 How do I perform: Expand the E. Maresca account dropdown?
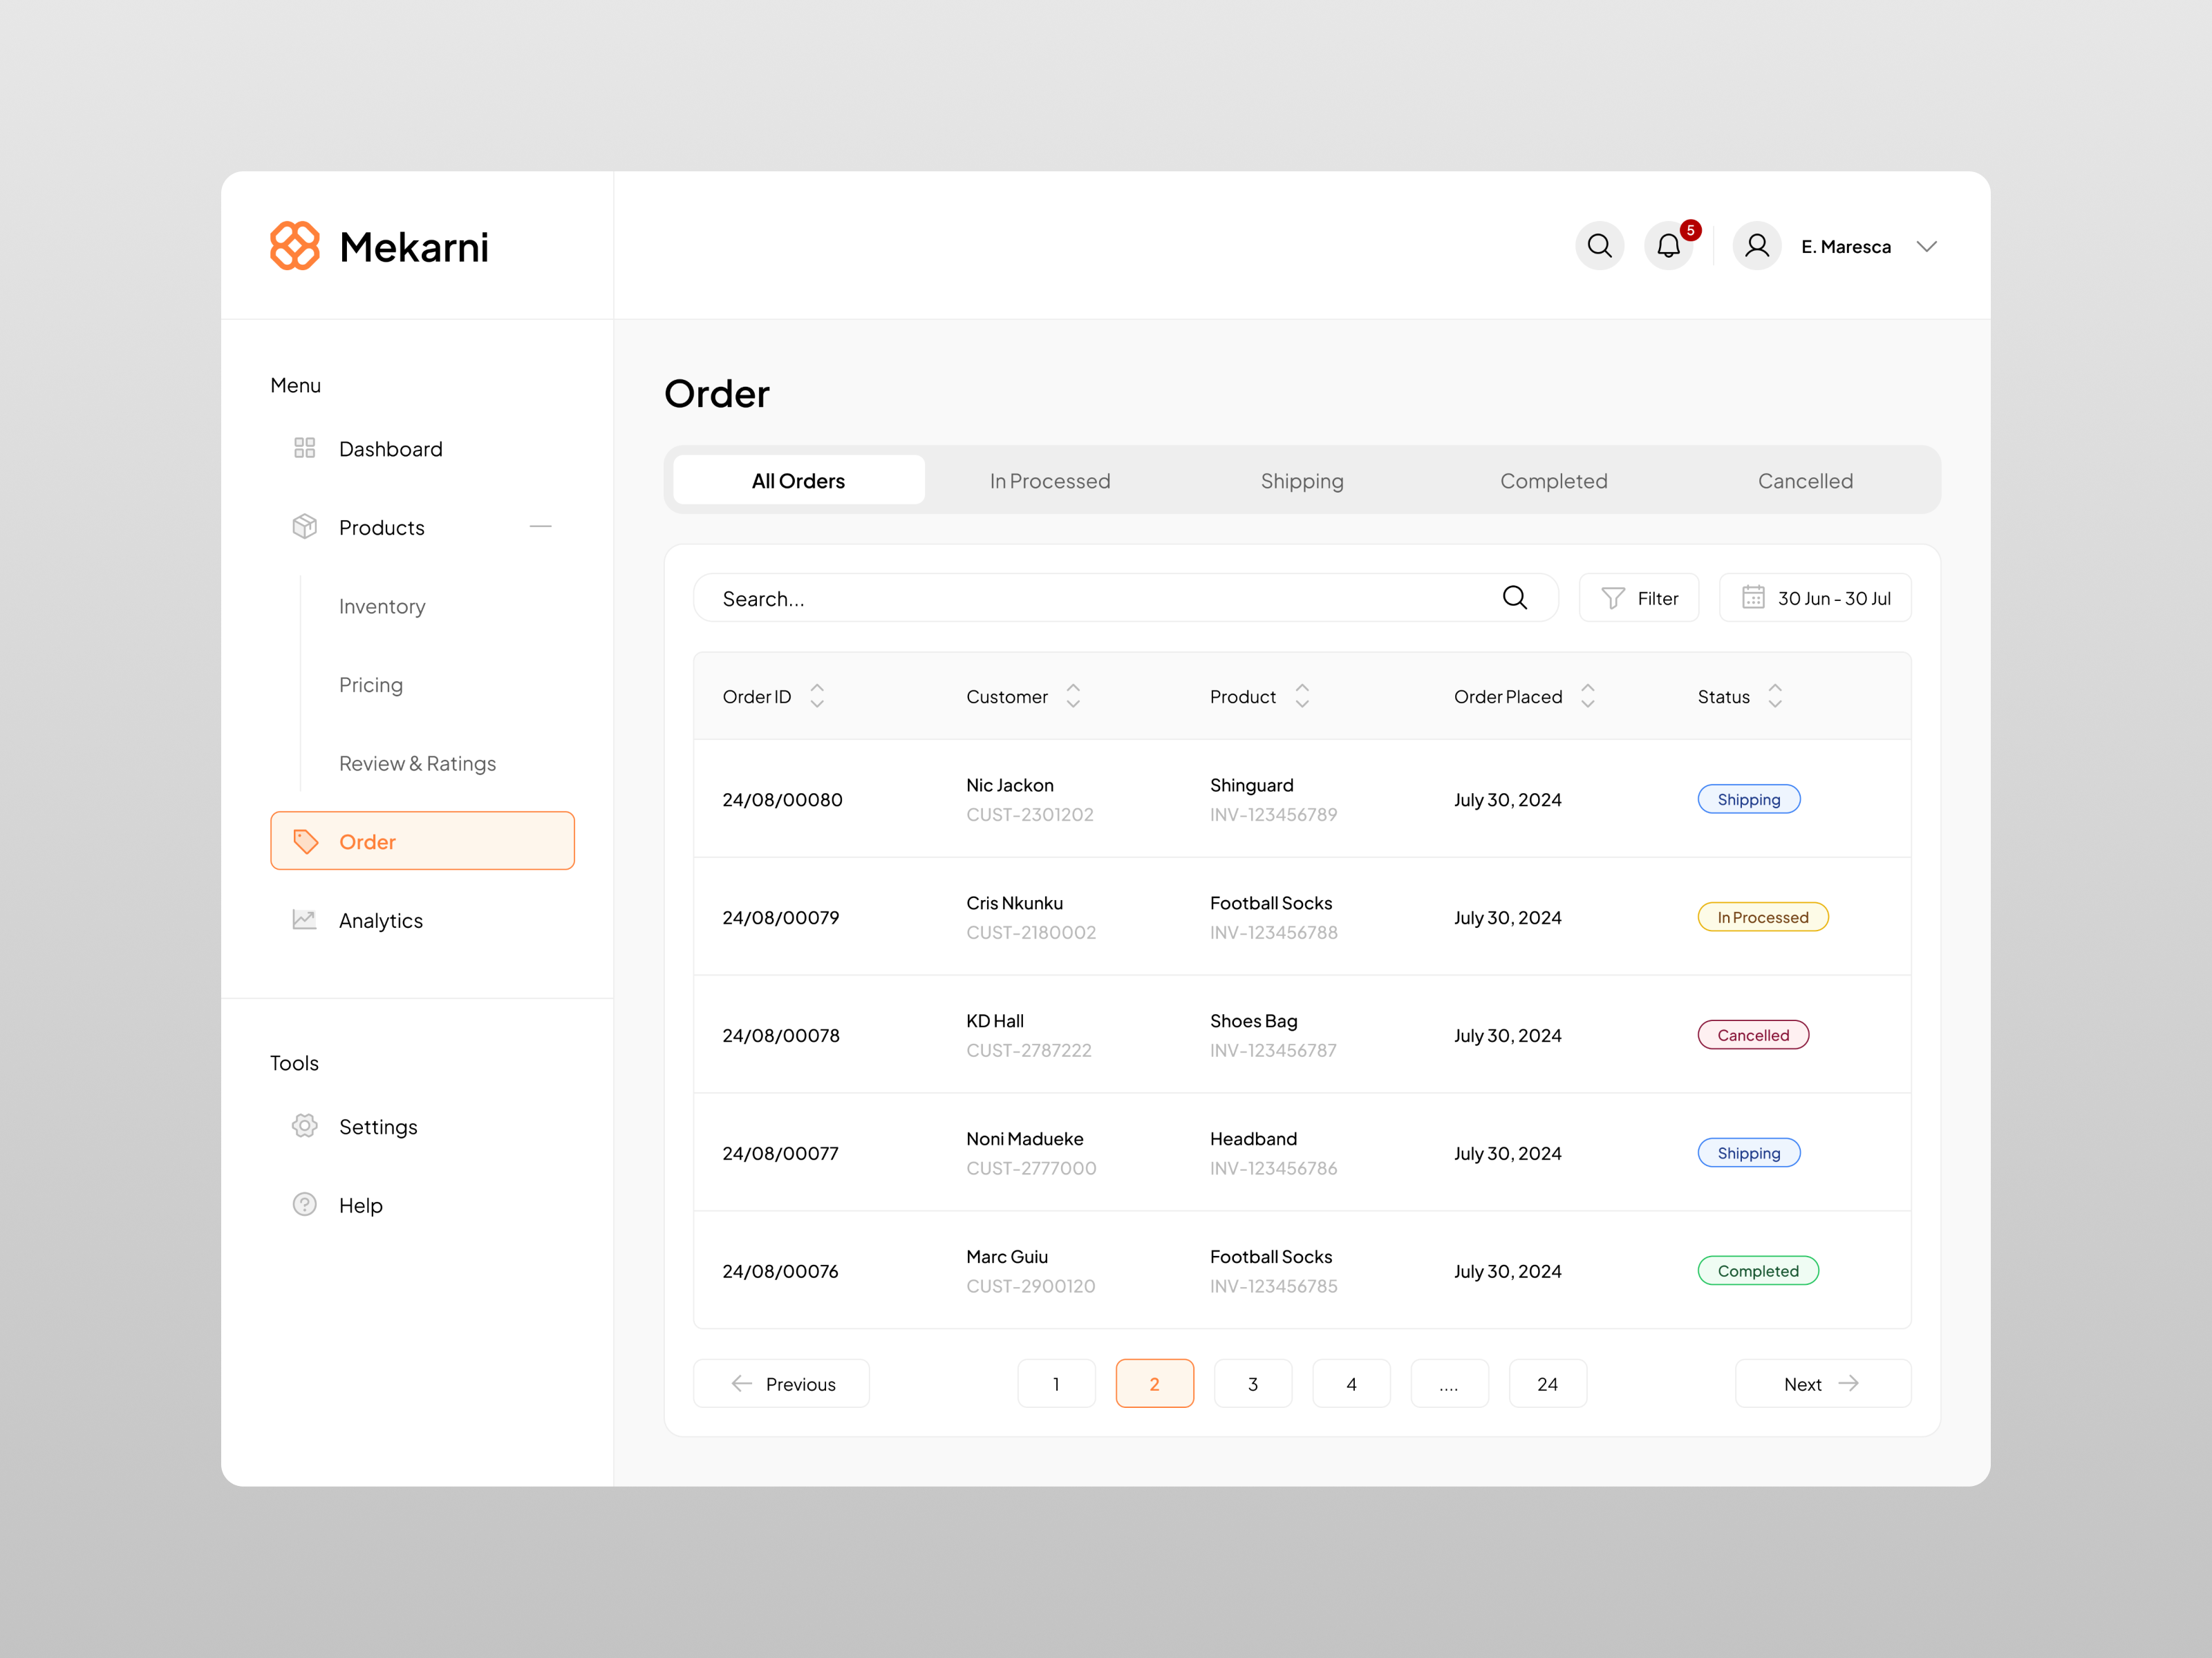click(x=1928, y=246)
